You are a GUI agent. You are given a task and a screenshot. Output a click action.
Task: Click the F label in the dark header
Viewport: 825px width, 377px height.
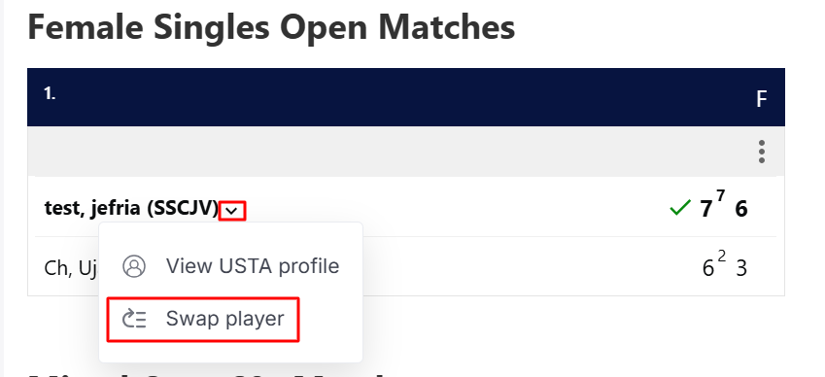click(x=761, y=99)
